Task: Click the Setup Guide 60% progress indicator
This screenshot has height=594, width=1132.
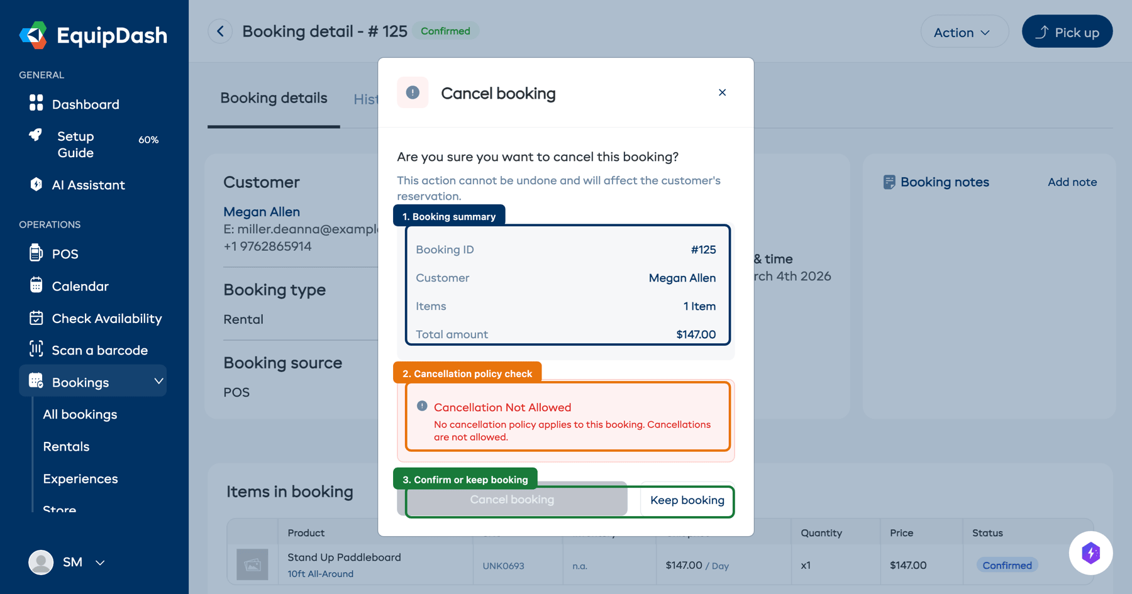Action: (148, 140)
